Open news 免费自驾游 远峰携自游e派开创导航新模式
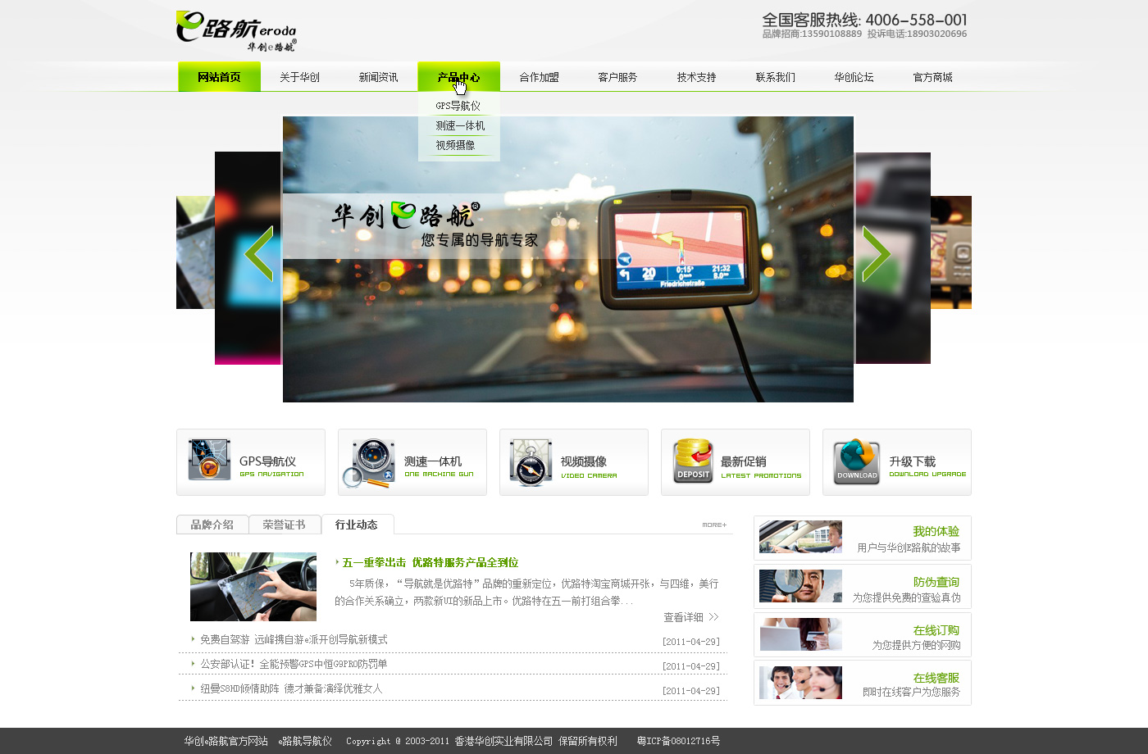The height and width of the screenshot is (754, 1148). [294, 639]
